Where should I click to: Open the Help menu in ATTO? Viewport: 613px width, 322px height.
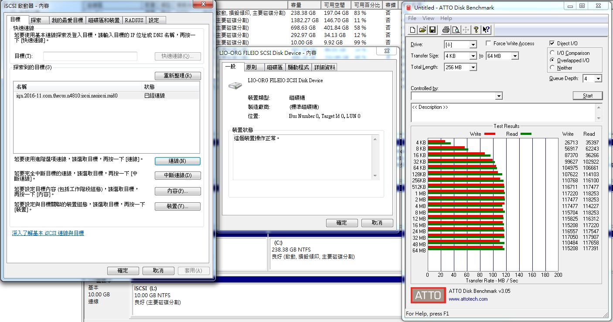coord(446,18)
